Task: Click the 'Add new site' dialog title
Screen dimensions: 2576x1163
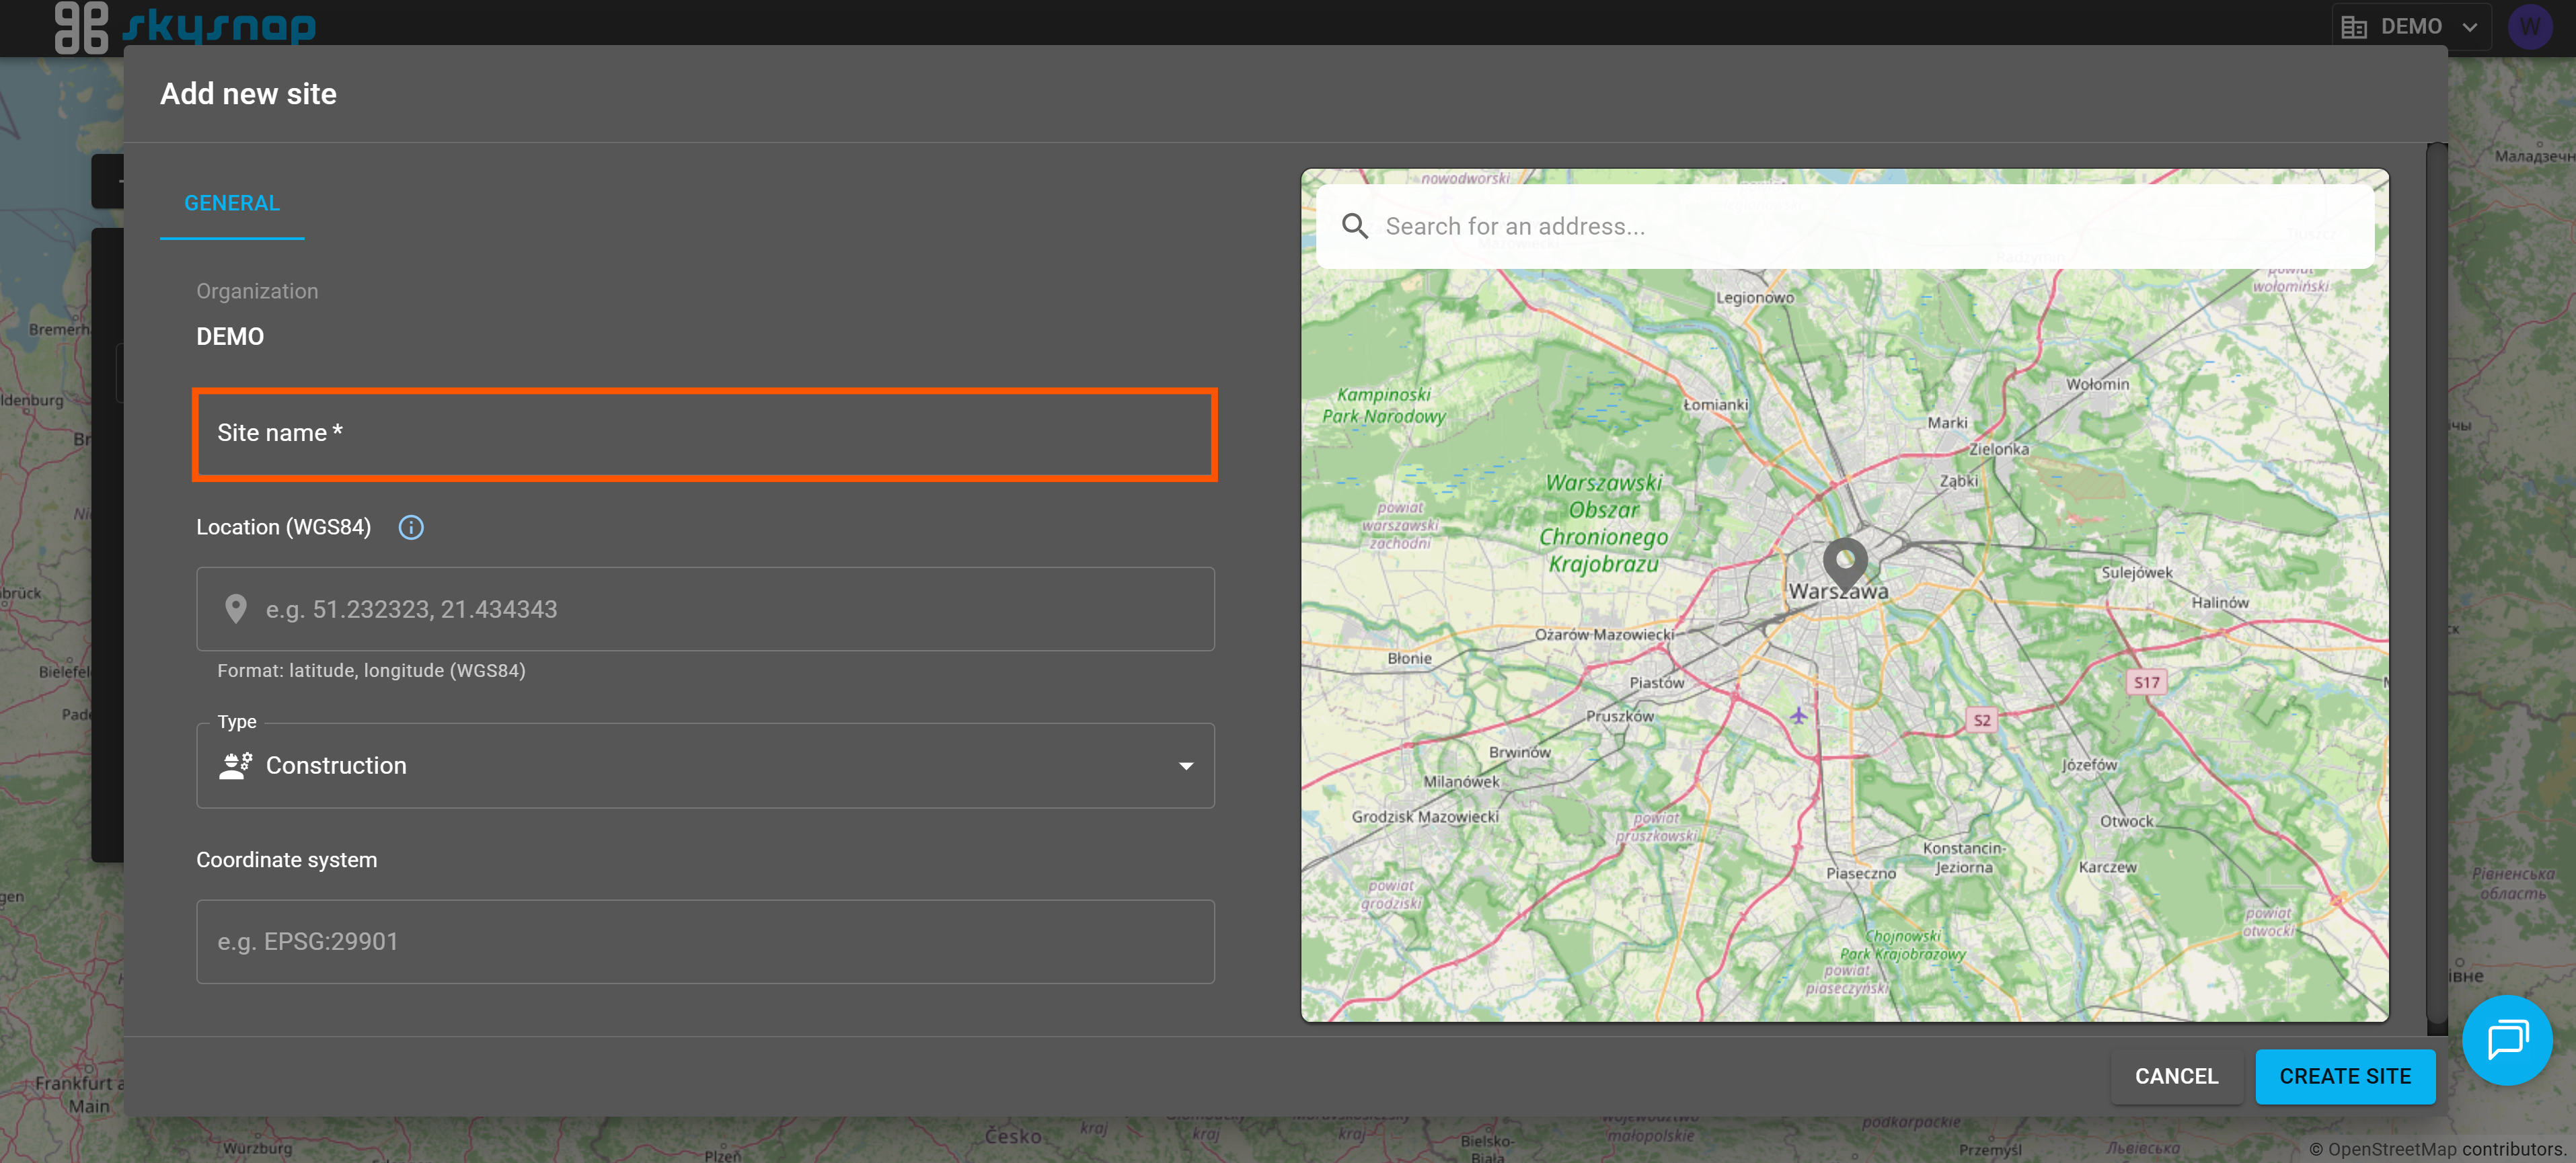Action: 249,94
